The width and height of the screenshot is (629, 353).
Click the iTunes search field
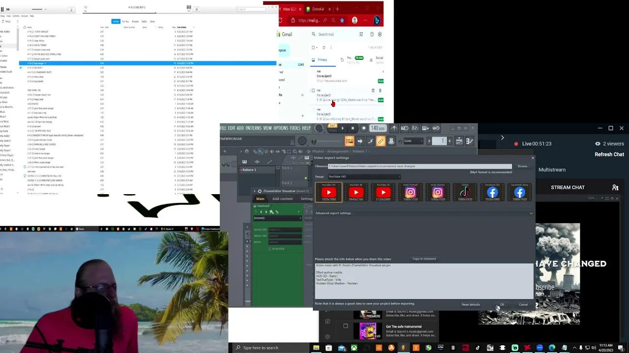point(250,9)
